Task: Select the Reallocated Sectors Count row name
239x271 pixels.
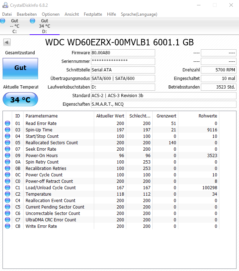Action: [52, 142]
